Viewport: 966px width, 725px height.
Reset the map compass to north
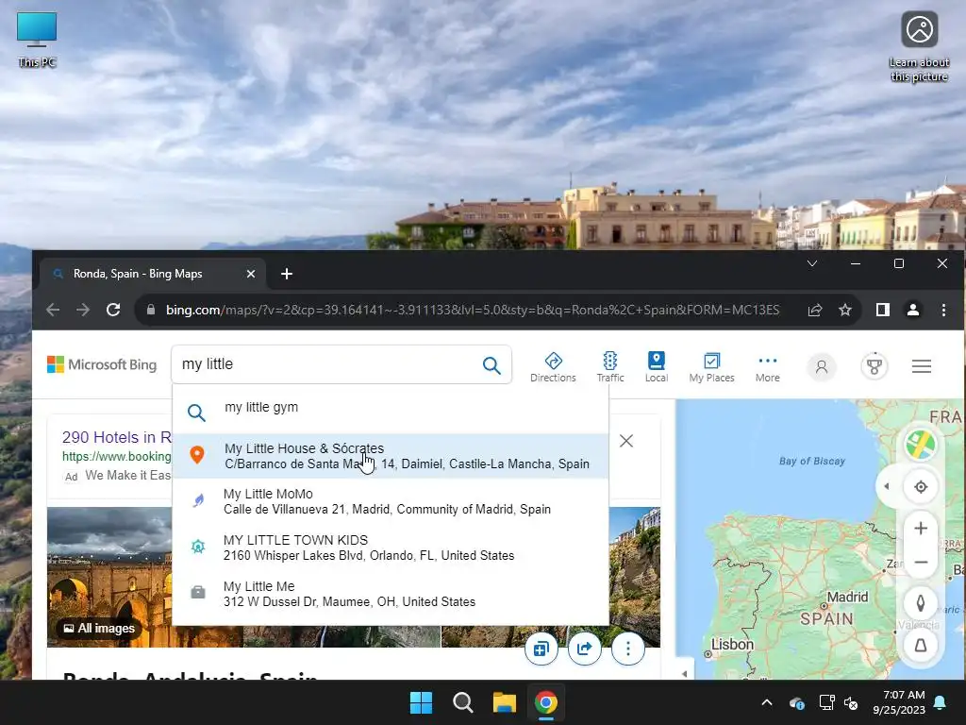[921, 602]
